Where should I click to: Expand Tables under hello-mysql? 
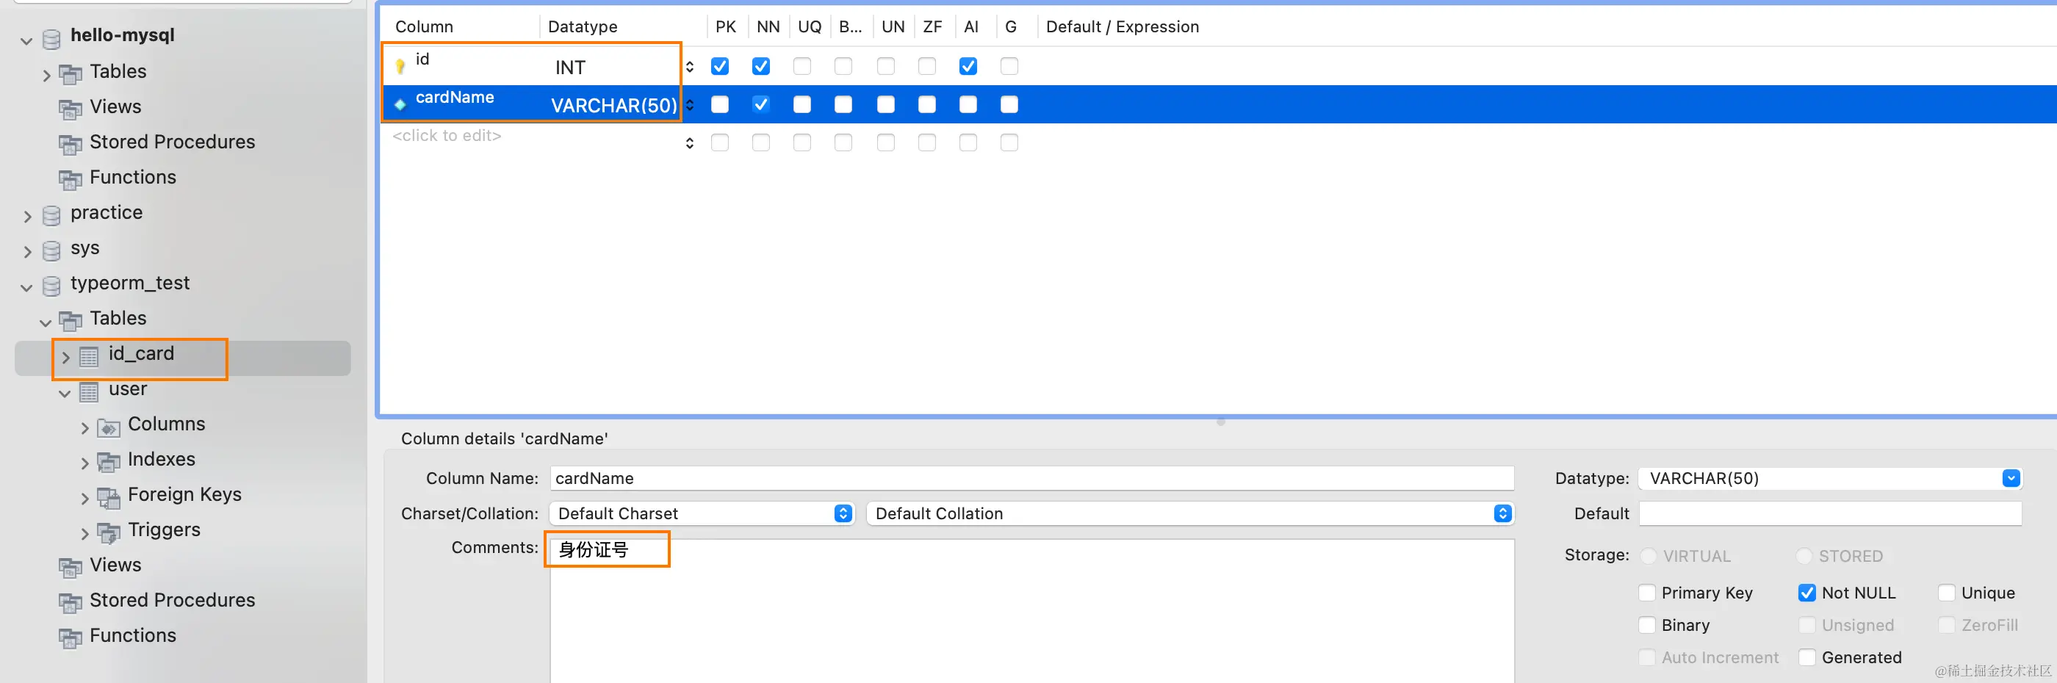point(46,76)
